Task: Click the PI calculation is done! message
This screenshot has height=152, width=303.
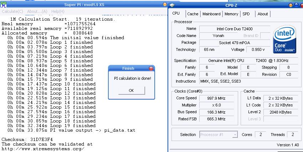Action: 133,78
